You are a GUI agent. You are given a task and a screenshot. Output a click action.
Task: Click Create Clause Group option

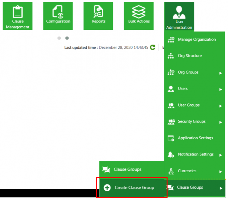tap(134, 188)
